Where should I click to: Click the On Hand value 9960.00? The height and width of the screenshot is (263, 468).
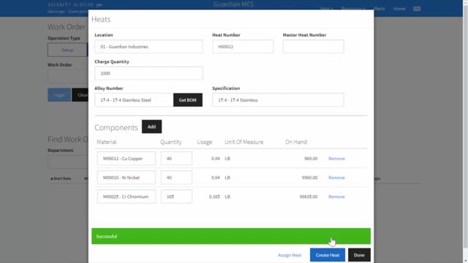tap(309, 178)
